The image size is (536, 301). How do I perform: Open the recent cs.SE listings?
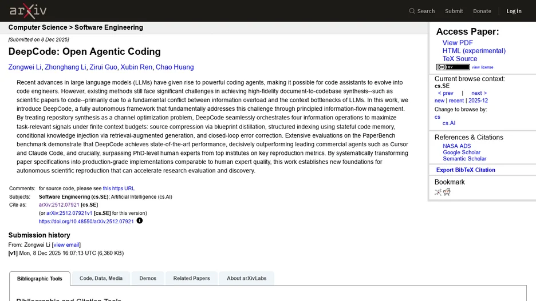click(456, 101)
